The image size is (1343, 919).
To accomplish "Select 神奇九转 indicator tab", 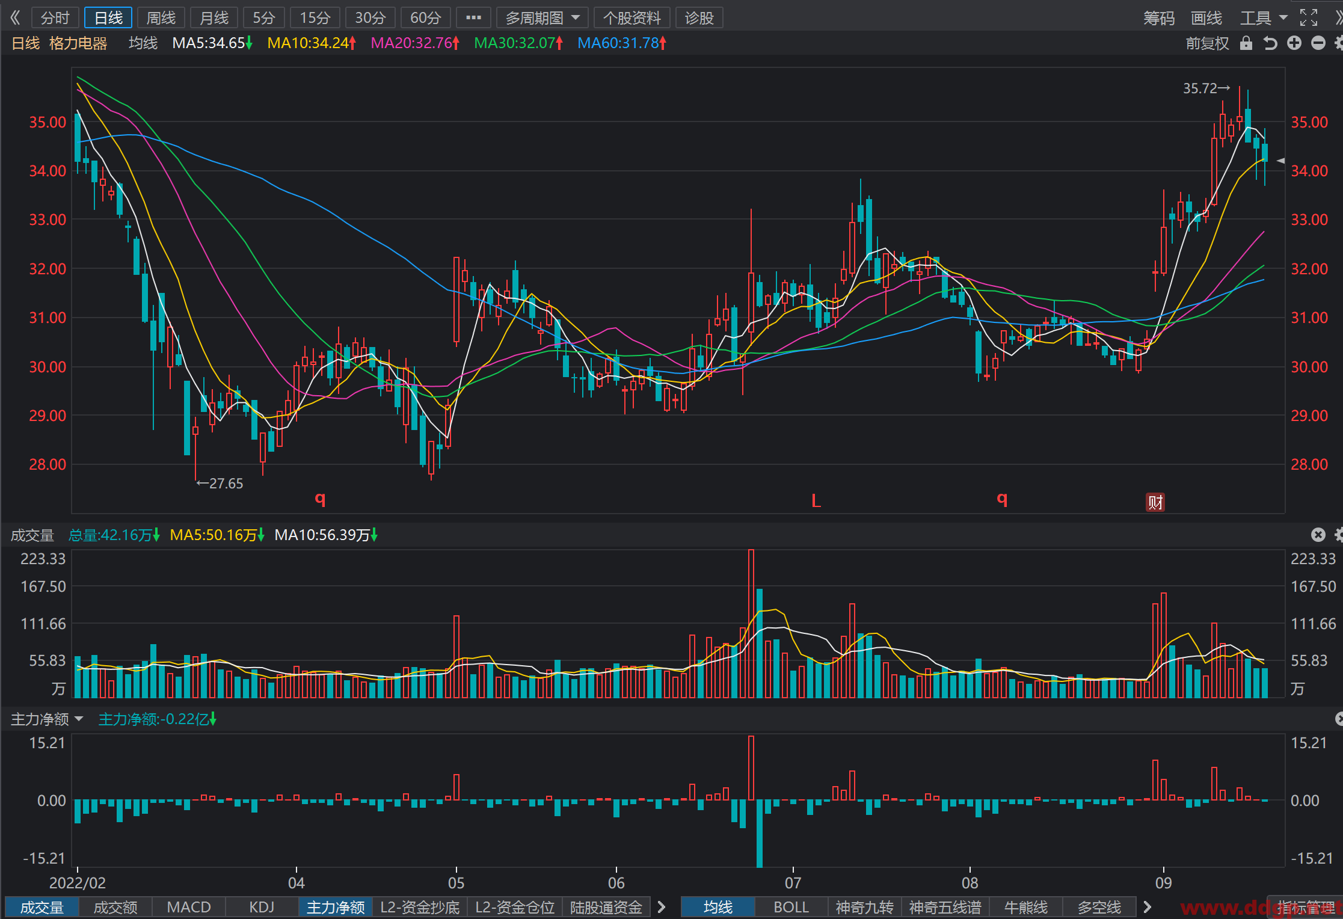I will (865, 907).
